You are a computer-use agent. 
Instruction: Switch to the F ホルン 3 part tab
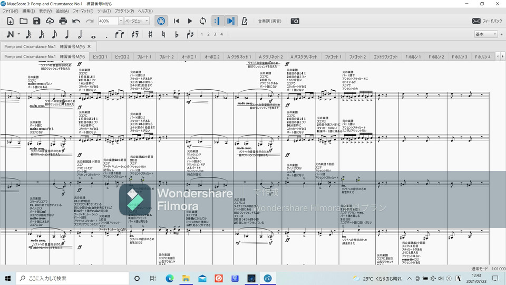point(460,57)
